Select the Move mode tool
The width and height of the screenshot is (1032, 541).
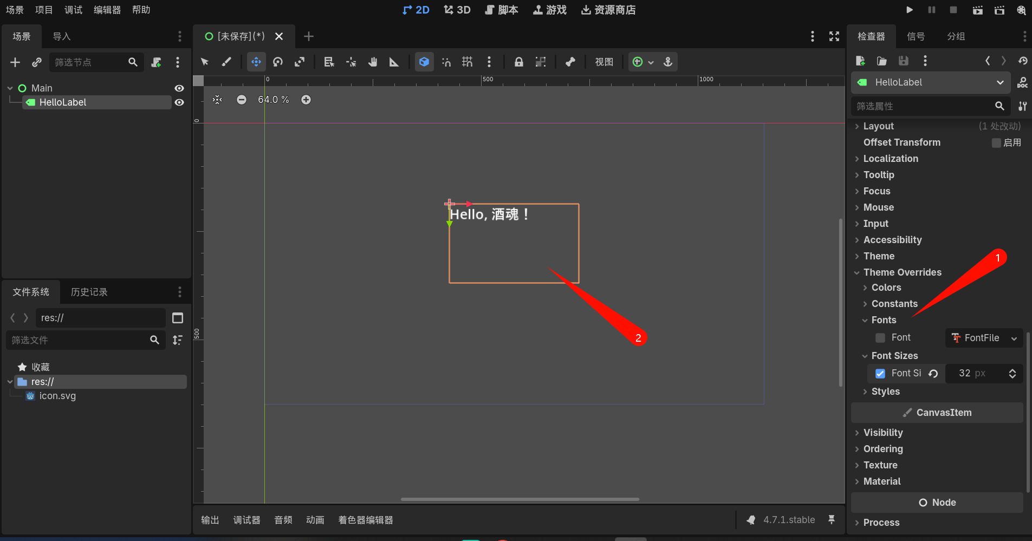click(x=256, y=62)
